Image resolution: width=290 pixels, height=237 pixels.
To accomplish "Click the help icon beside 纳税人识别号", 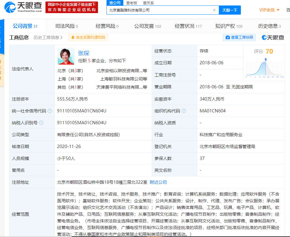I will pos(41,123).
